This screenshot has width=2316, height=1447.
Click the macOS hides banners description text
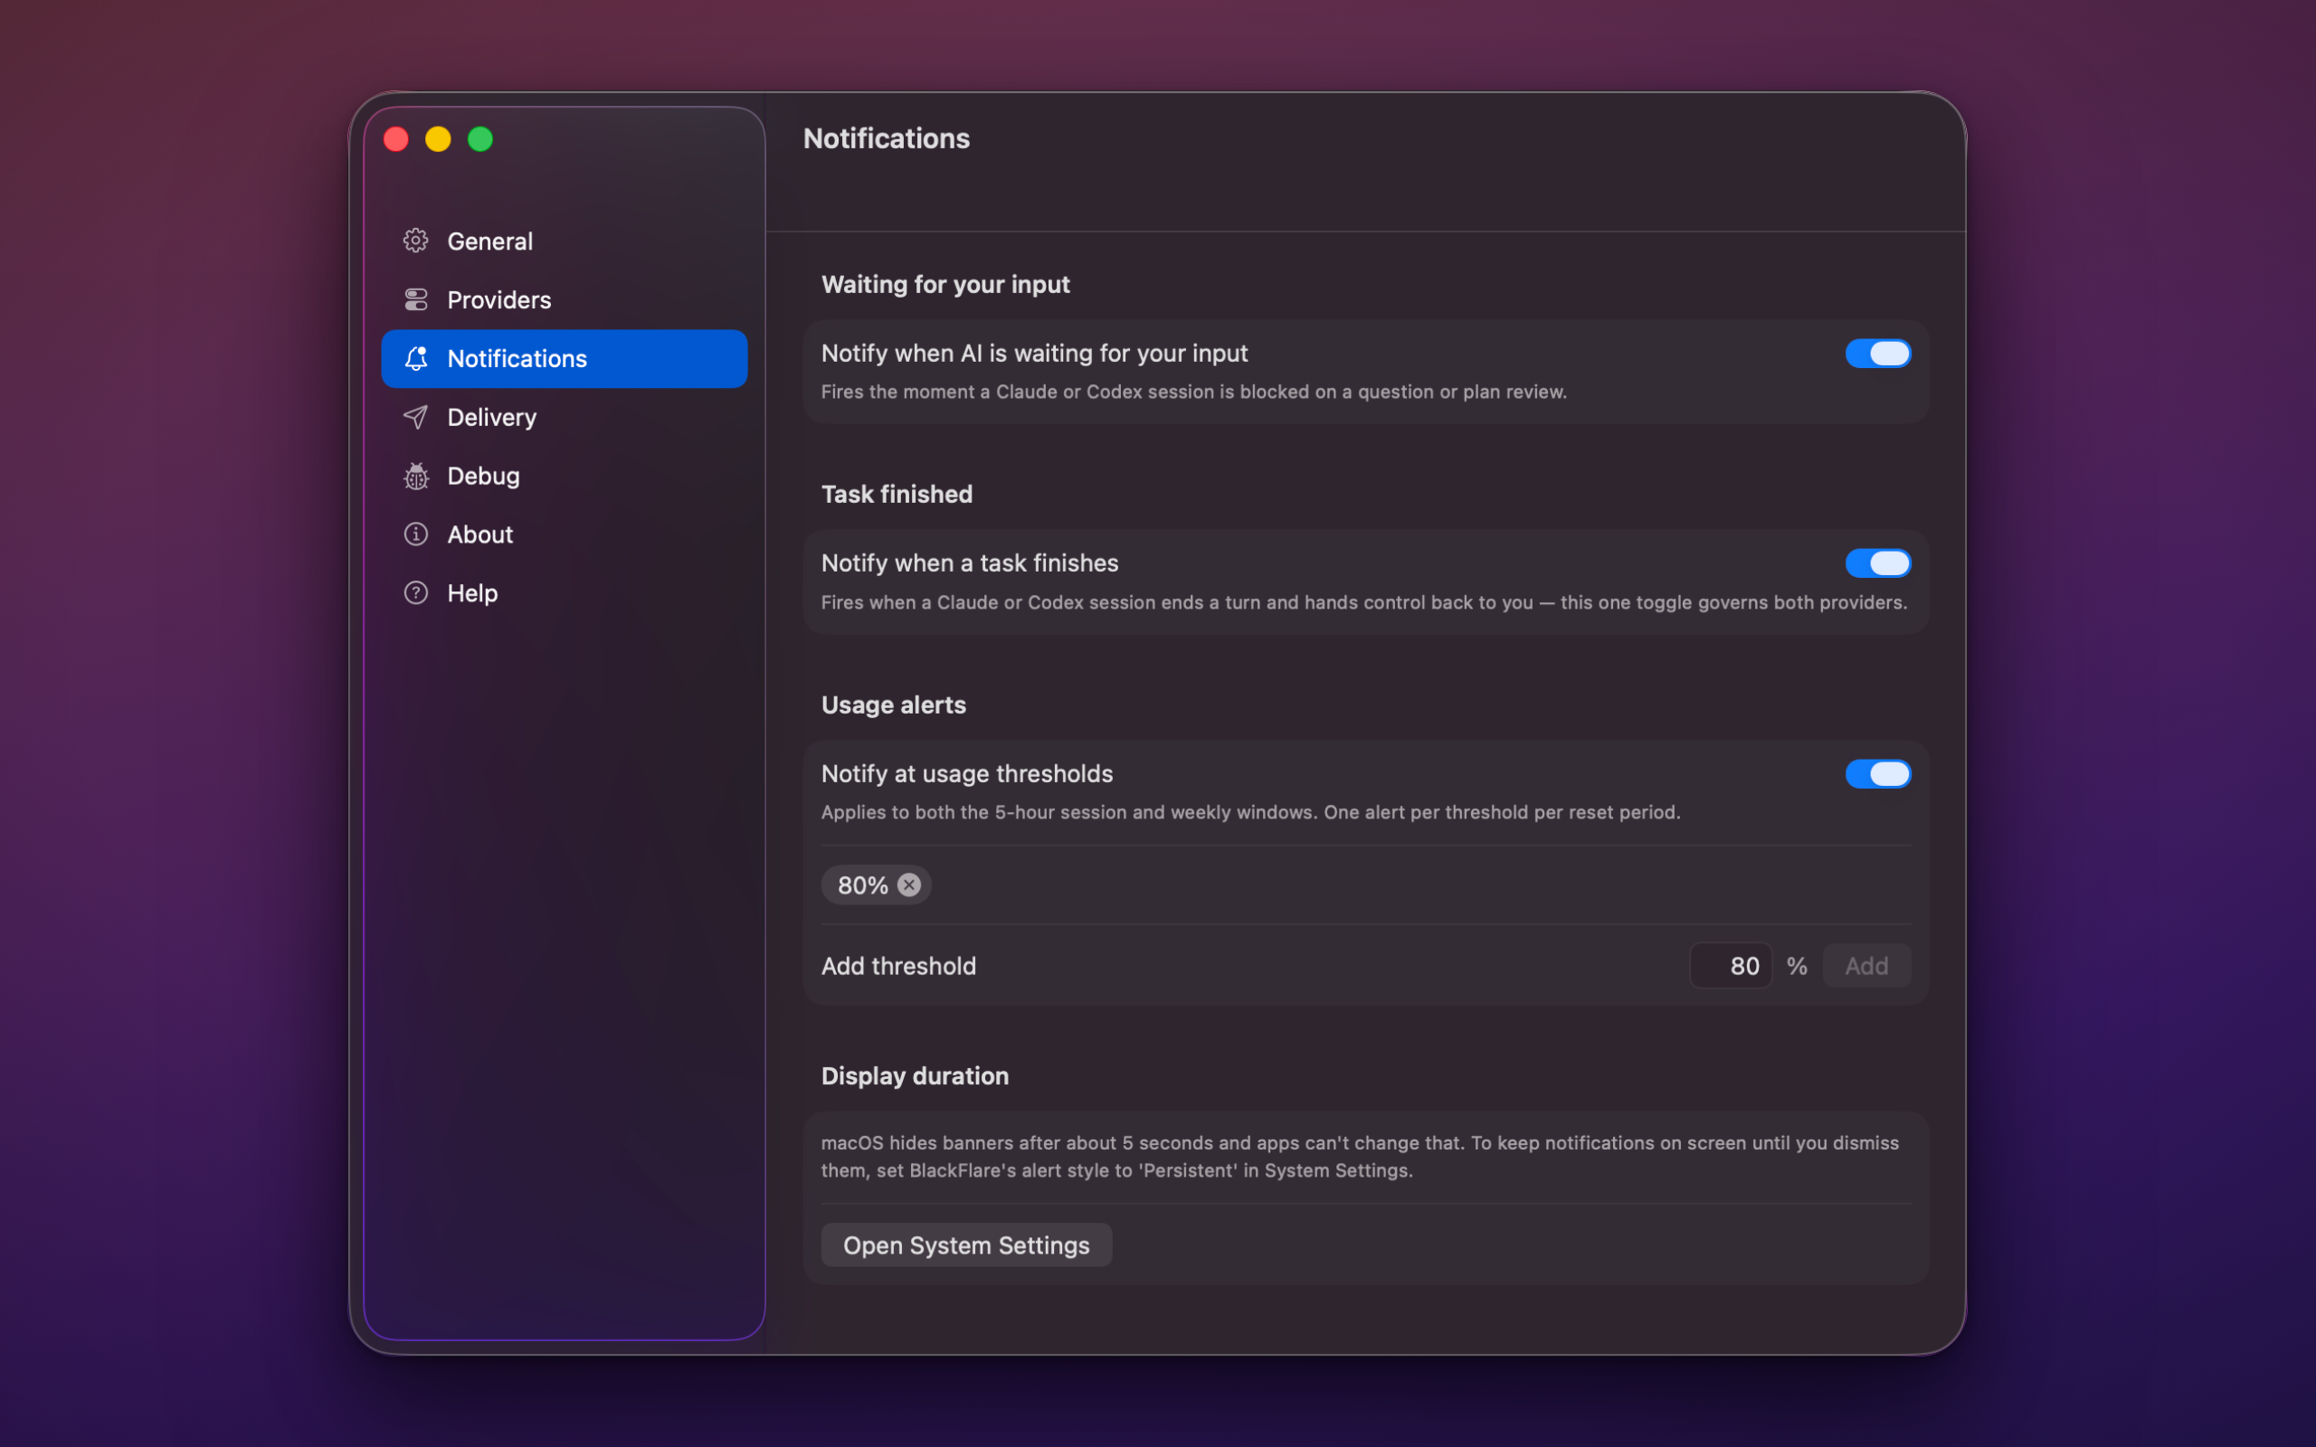coord(1360,1156)
